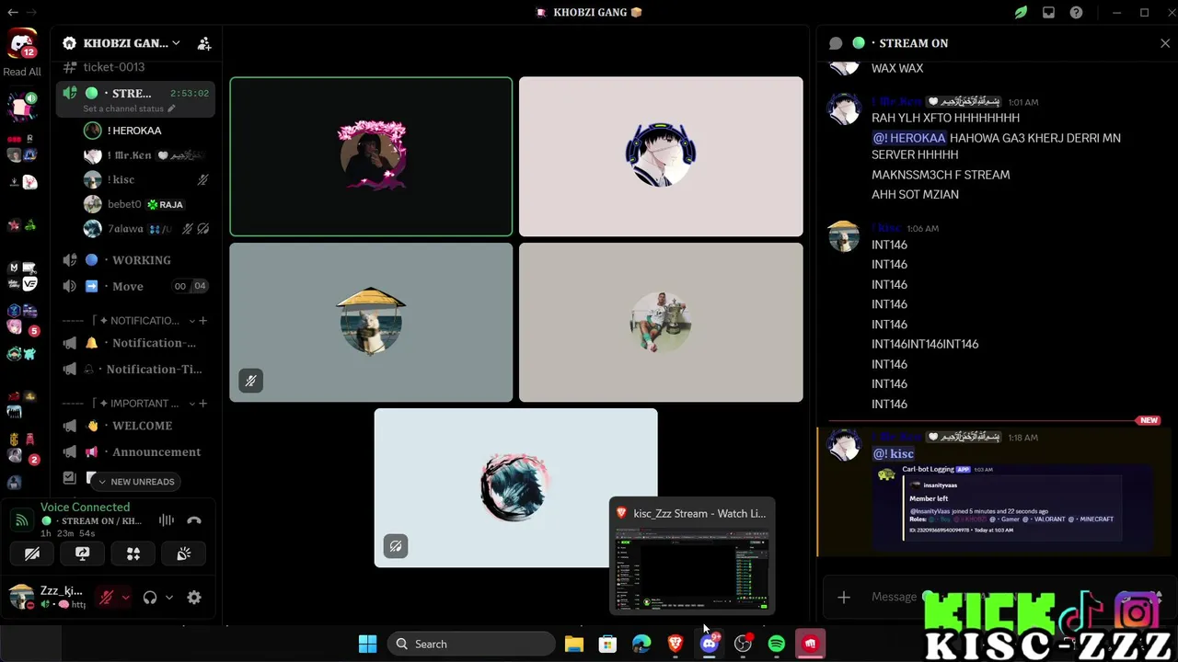Open Microsoft Edge in the taskbar
1178x662 pixels.
pyautogui.click(x=641, y=645)
